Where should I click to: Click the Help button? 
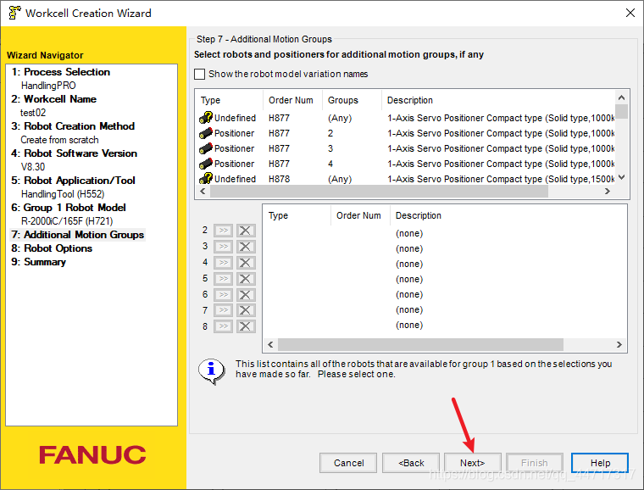point(600,463)
